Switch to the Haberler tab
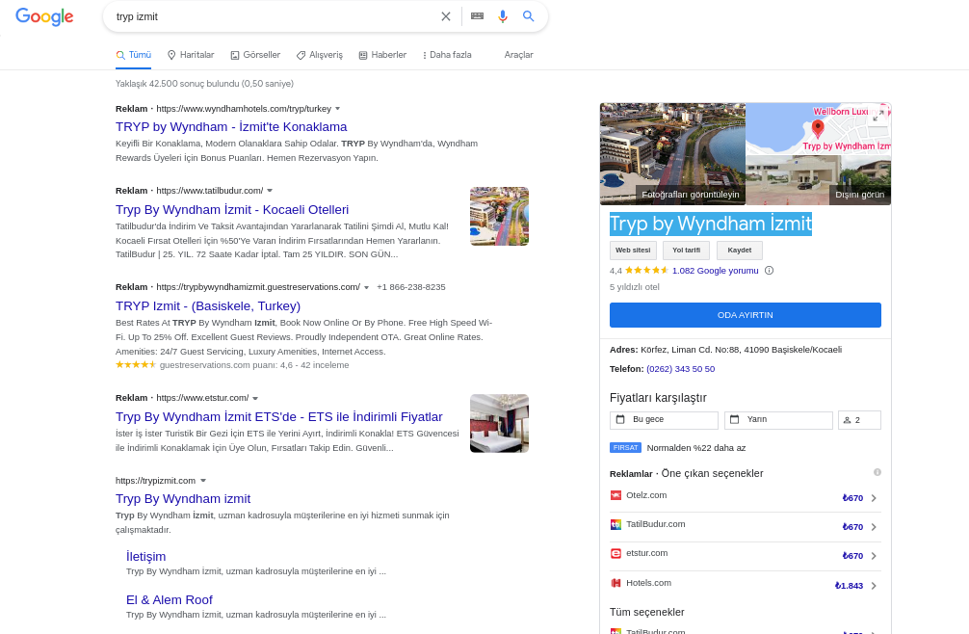 click(x=383, y=55)
